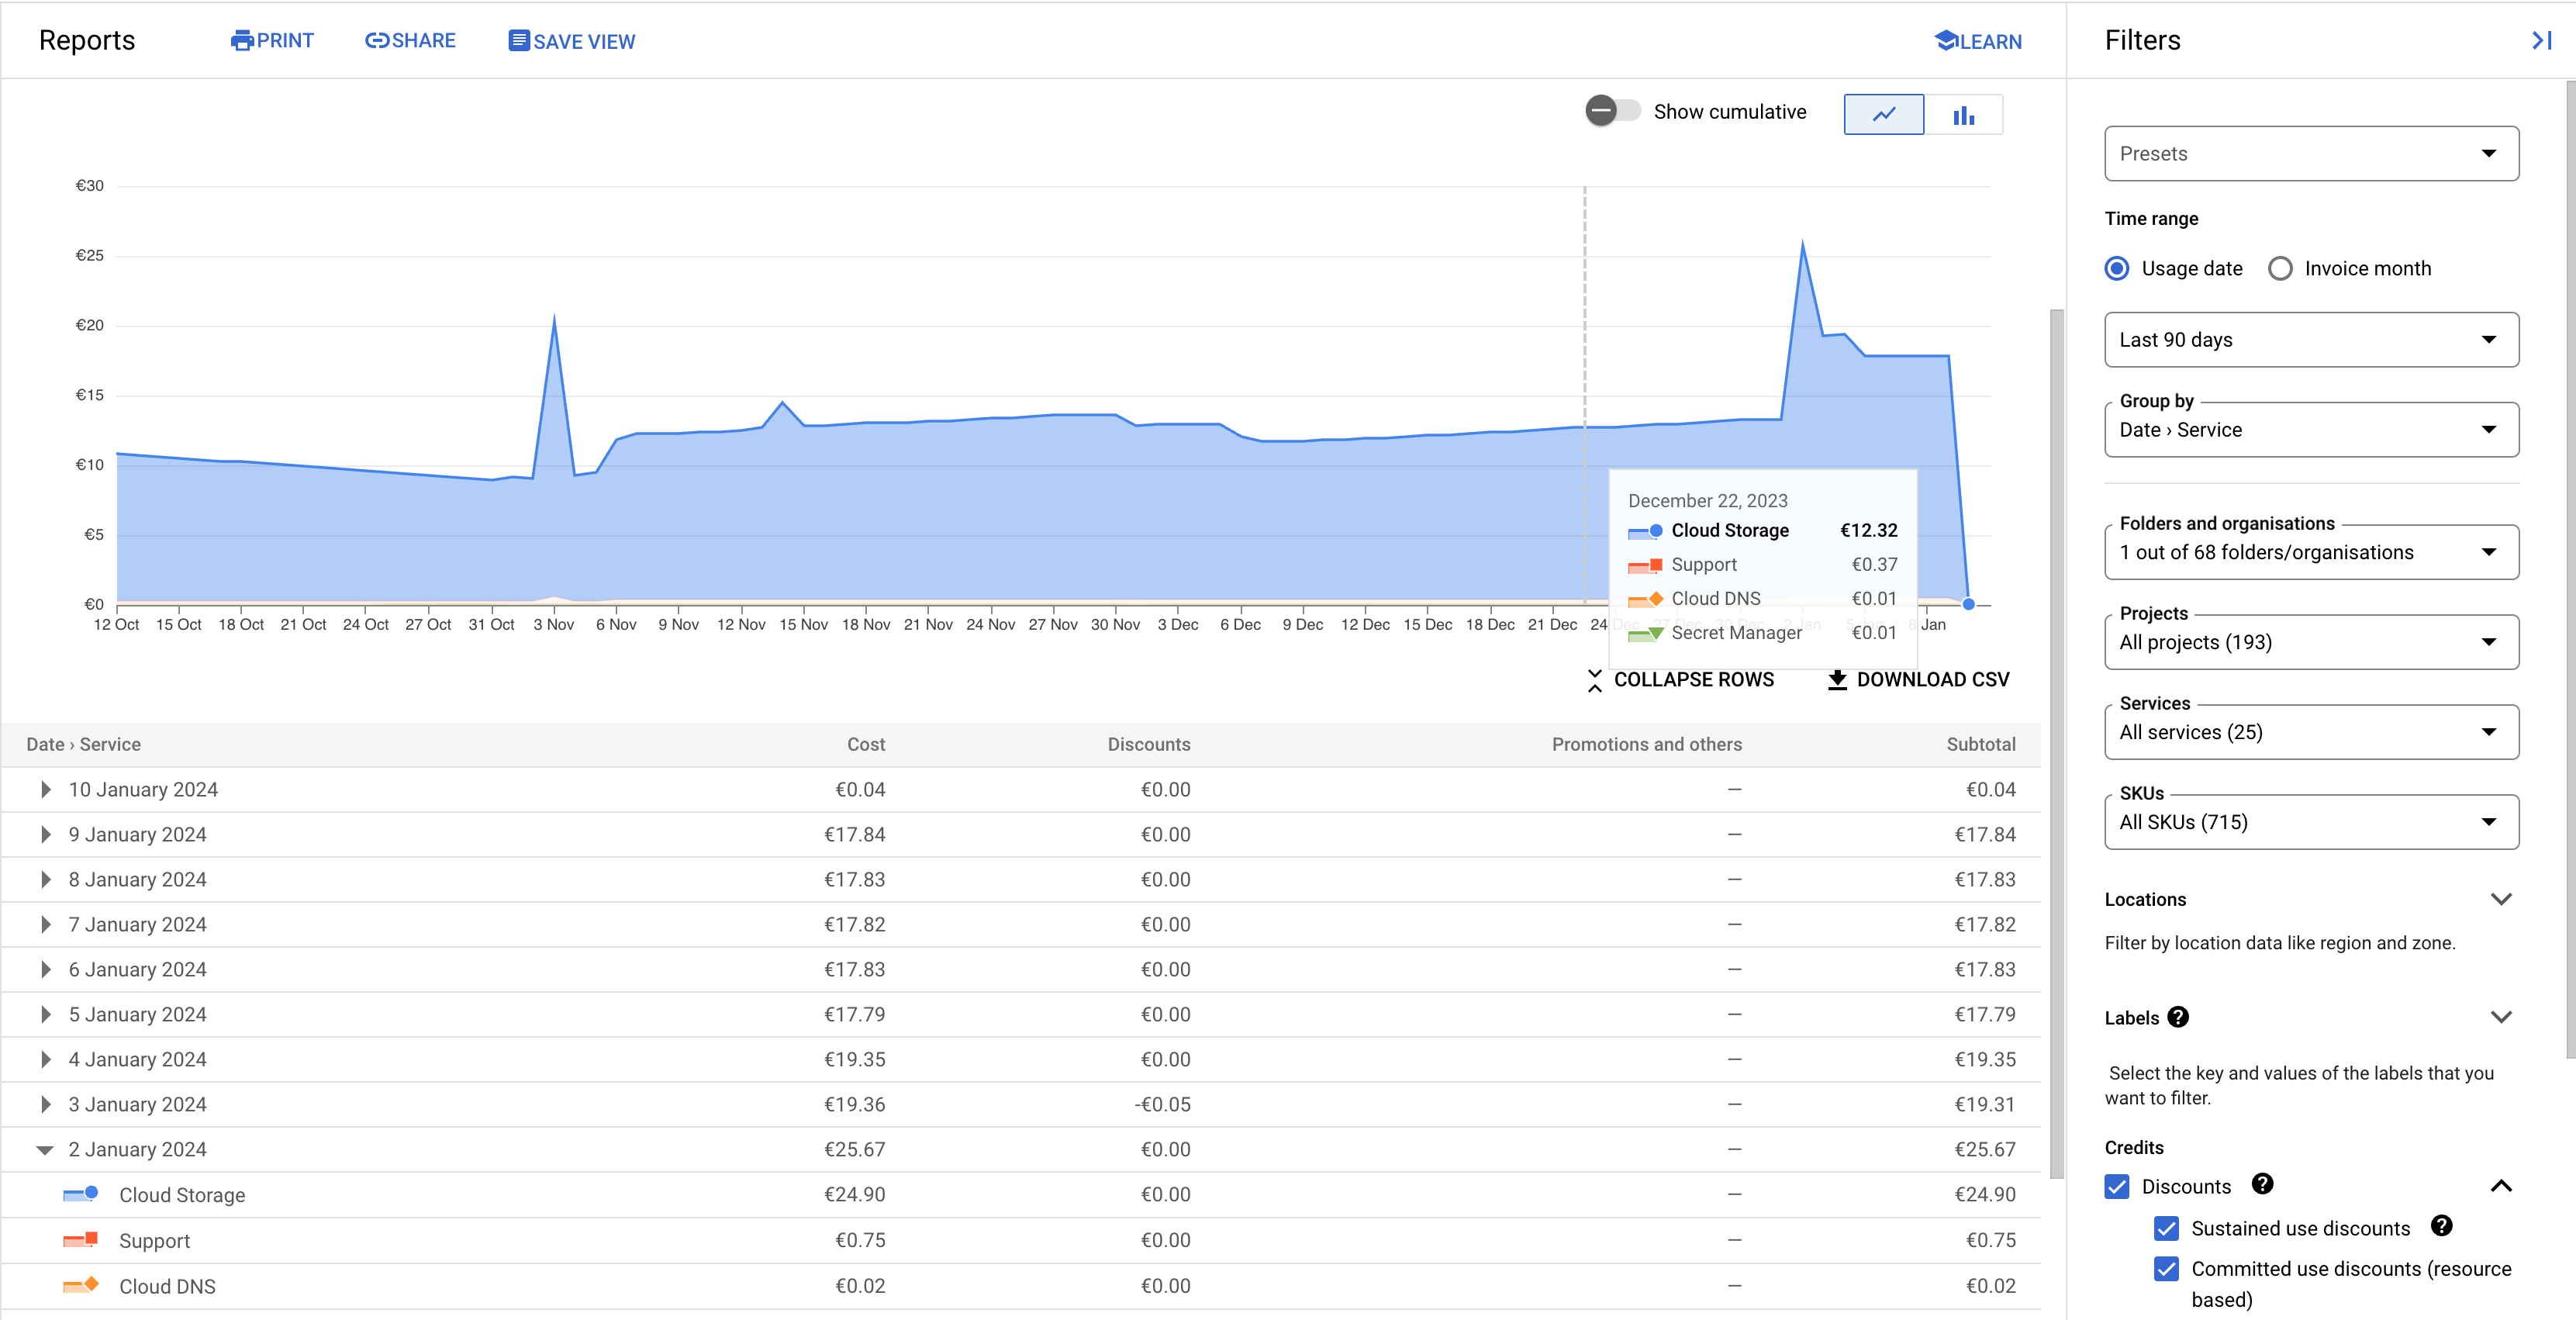Switch to bar chart view
Screen dimensions: 2576x1320
(x=1963, y=115)
